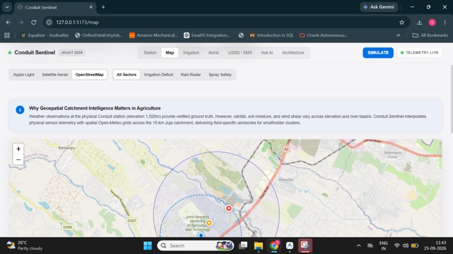Open the Irrigation tab
Image resolution: width=453 pixels, height=254 pixels.
tap(191, 53)
